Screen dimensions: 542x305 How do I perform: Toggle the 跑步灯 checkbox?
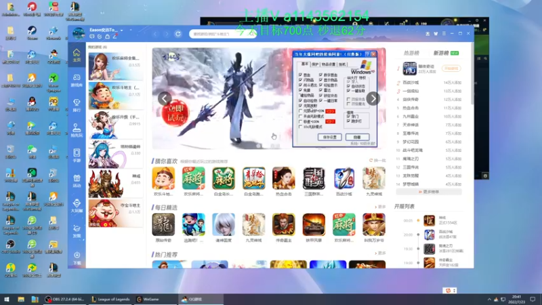point(348,121)
